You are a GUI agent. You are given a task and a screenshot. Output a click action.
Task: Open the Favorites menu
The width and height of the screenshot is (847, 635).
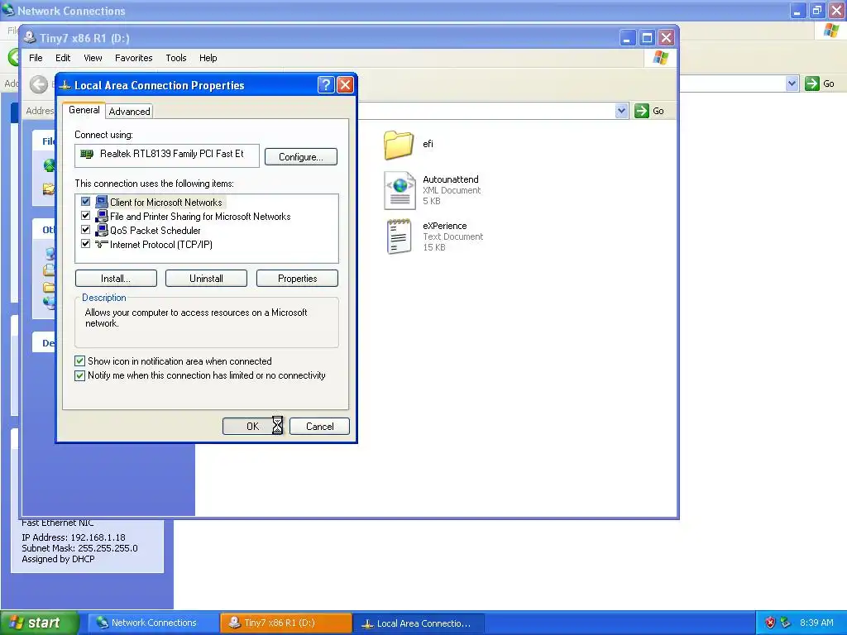[133, 58]
